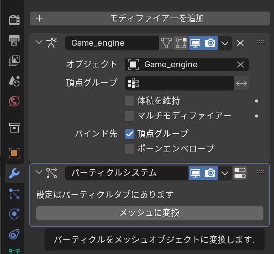Open the View Layer properties tab
Viewport: 274px width, 254px height.
(14, 60)
